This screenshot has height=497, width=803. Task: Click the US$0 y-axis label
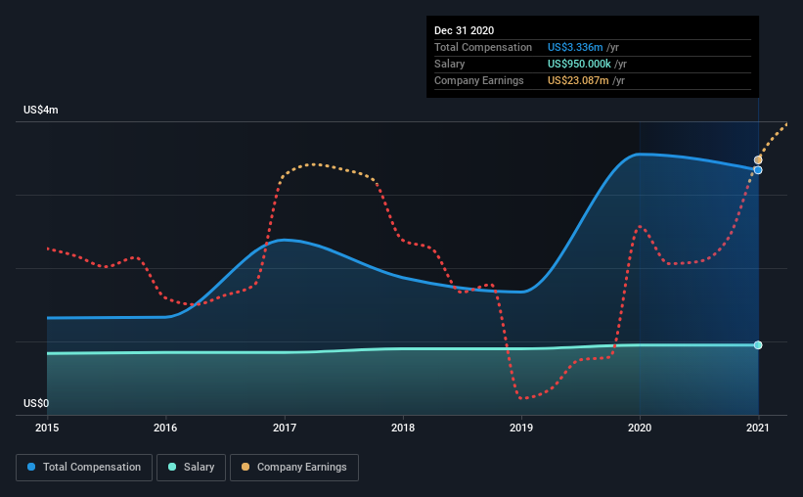(36, 404)
